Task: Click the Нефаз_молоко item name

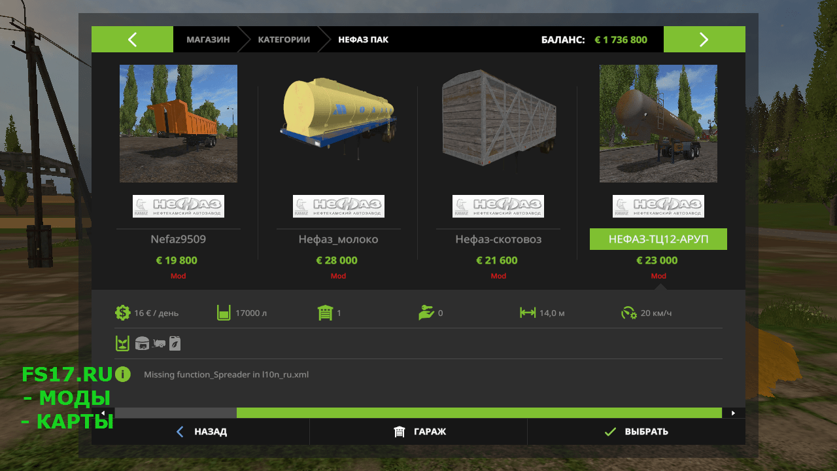Action: point(339,239)
